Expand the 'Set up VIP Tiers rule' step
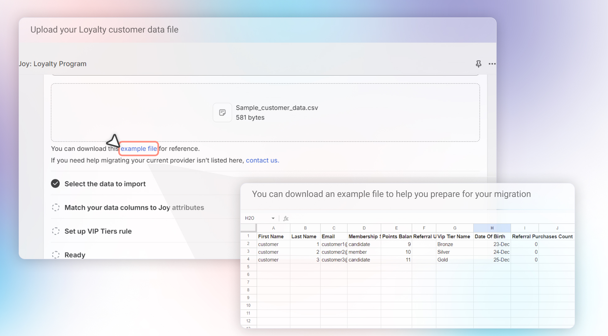This screenshot has height=336, width=608. point(98,231)
